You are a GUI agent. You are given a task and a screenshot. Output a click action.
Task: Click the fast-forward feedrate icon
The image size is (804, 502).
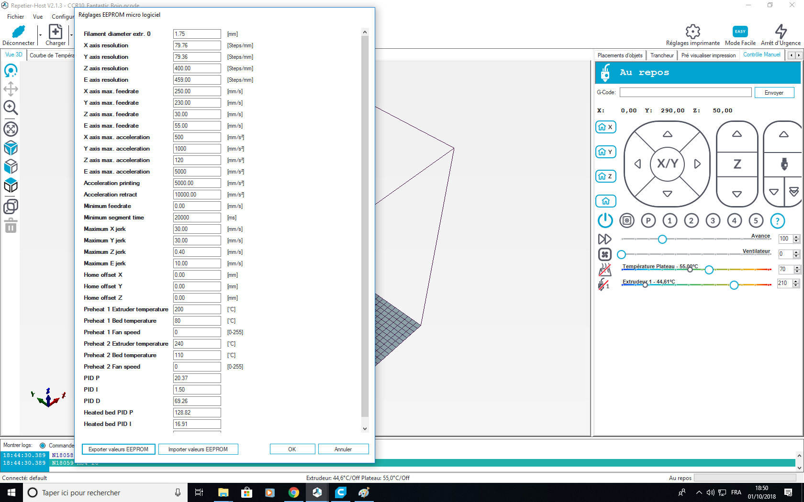[605, 239]
